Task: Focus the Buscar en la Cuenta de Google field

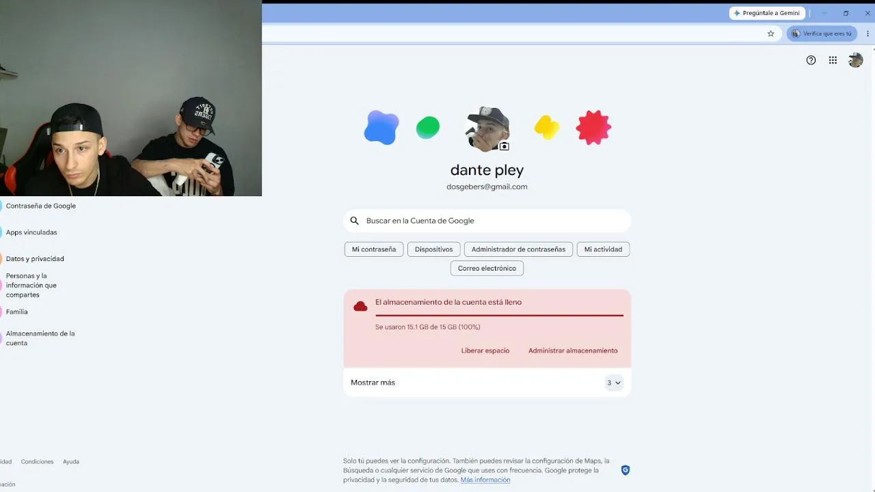Action: pyautogui.click(x=487, y=221)
